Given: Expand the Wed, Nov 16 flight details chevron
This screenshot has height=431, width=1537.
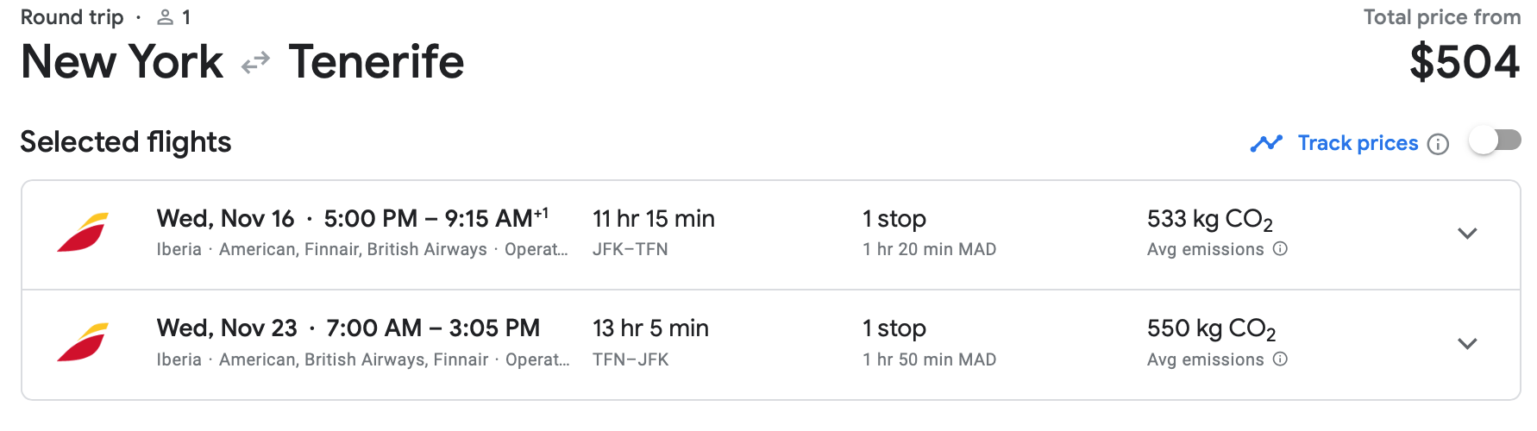Looking at the screenshot, I should [x=1467, y=234].
